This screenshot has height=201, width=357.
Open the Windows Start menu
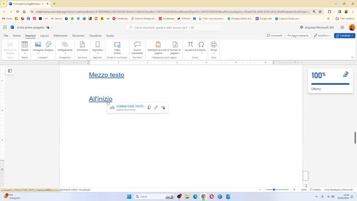tap(129, 197)
